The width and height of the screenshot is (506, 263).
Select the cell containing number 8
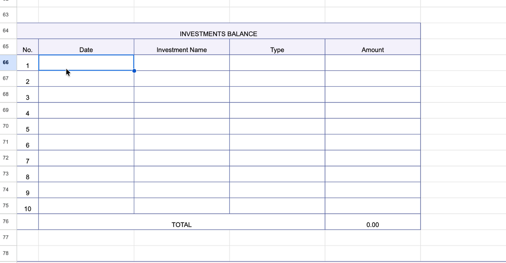coord(28,174)
